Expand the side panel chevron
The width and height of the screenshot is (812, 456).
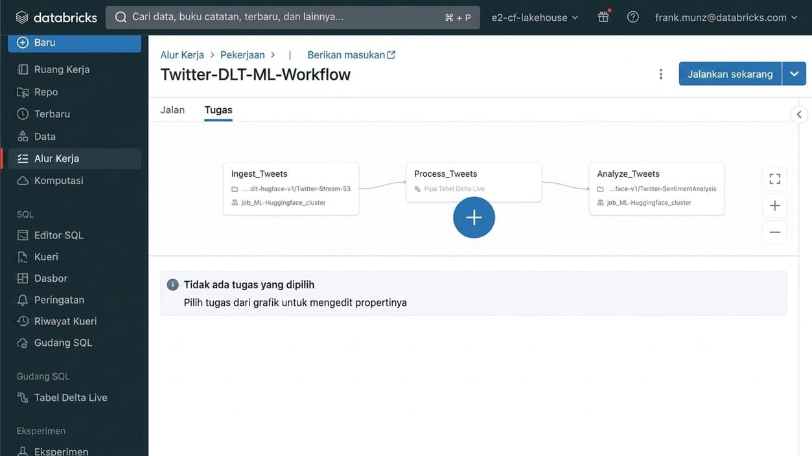(x=799, y=115)
